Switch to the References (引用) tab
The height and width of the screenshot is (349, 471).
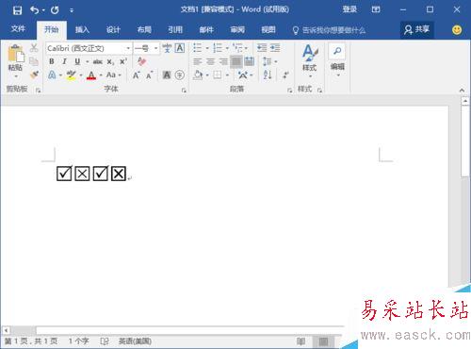coord(175,30)
